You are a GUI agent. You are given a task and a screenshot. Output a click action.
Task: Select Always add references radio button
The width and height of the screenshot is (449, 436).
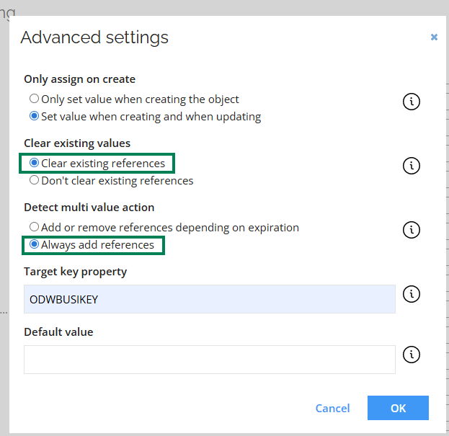[x=34, y=244]
